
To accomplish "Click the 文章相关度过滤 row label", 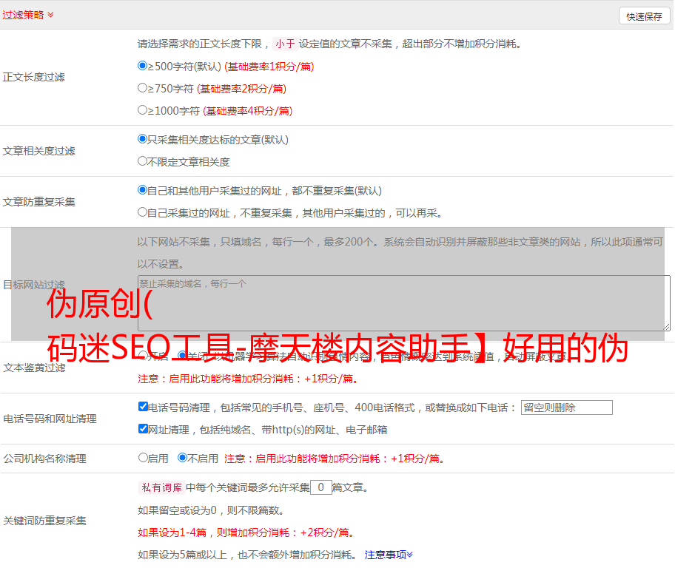I will tap(38, 151).
